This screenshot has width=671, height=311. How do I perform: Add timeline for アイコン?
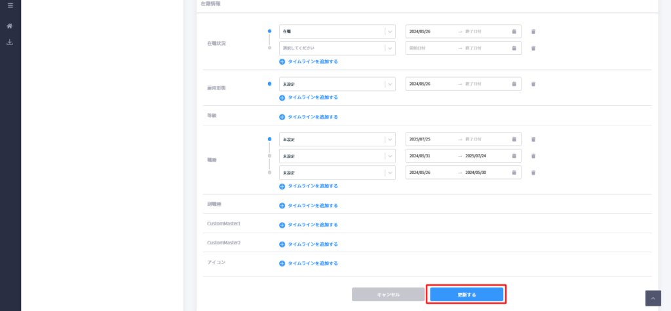click(309, 263)
